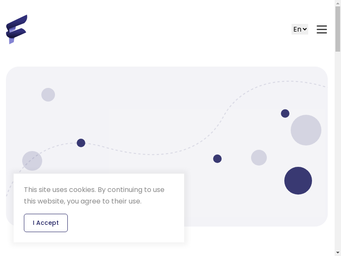
Task: Click the largest light gray circle
Action: tap(306, 130)
